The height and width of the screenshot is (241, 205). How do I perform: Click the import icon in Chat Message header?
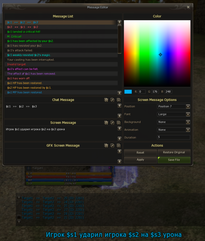click(x=112, y=100)
